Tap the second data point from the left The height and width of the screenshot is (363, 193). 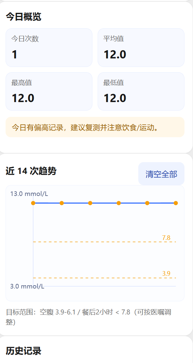pos(61,203)
